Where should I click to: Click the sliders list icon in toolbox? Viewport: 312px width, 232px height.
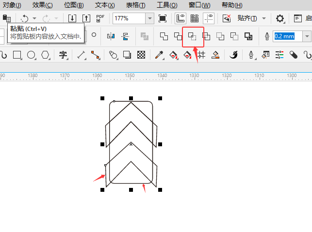(x=279, y=55)
